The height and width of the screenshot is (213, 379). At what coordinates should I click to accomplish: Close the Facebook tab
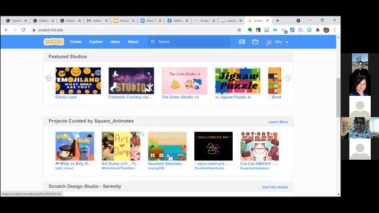pyautogui.click(x=187, y=21)
